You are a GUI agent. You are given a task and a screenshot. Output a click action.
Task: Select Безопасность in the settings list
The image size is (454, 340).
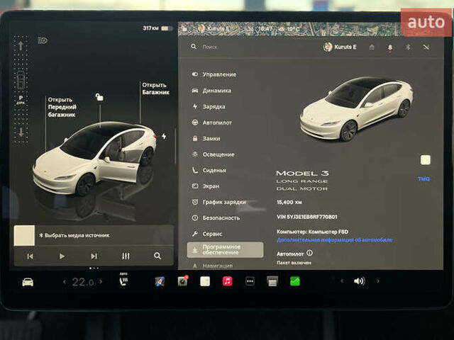221,218
